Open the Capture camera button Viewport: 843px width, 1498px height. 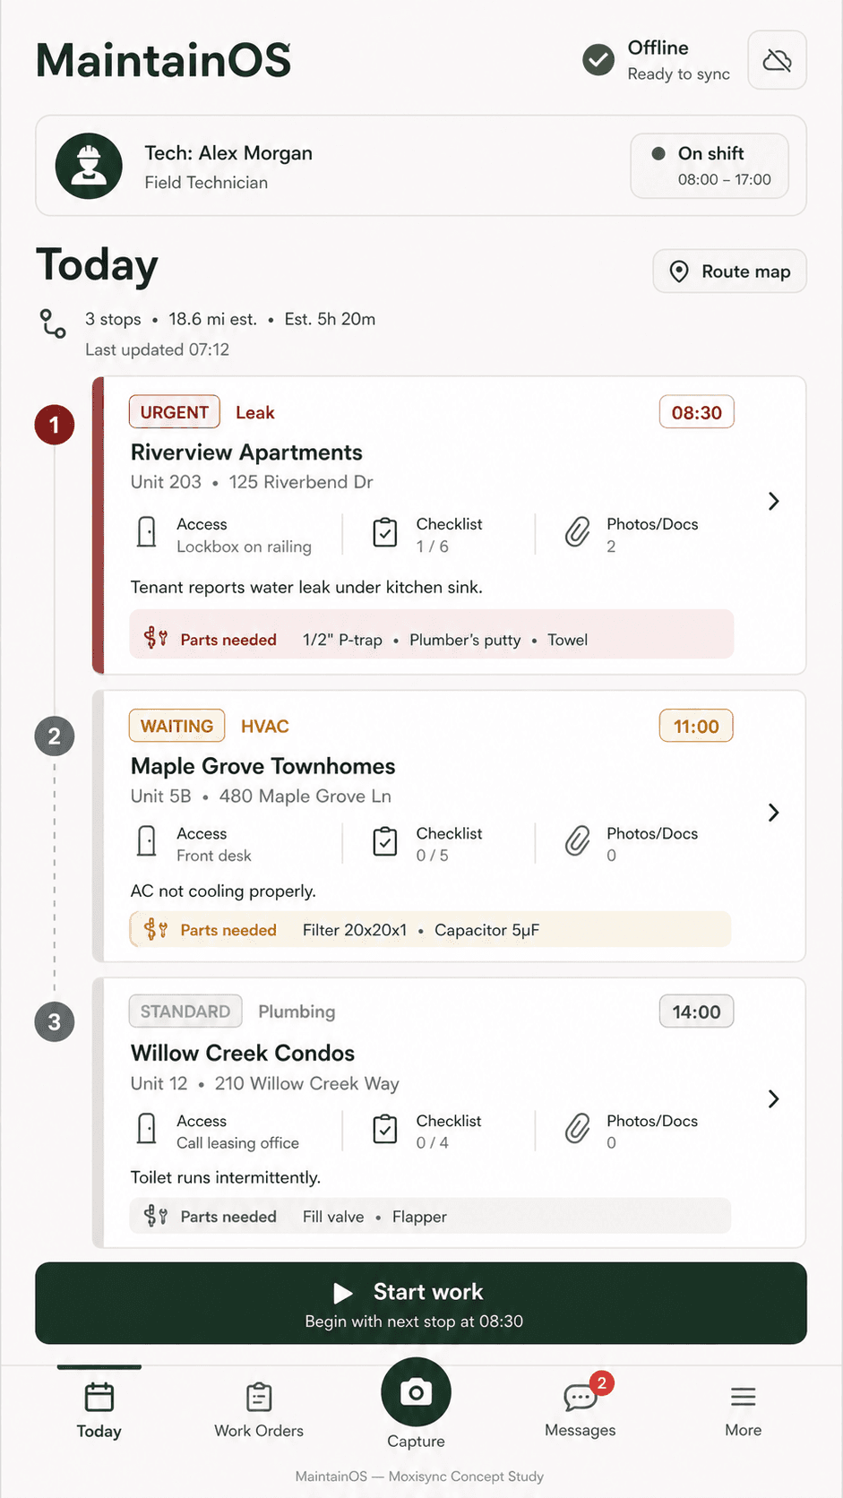tap(416, 1391)
